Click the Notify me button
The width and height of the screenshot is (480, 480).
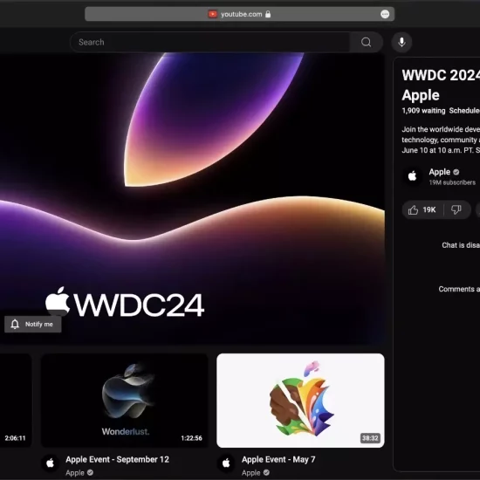coord(33,324)
